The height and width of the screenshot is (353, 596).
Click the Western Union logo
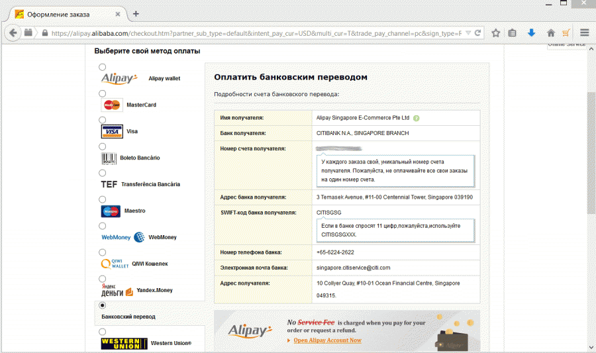click(124, 343)
